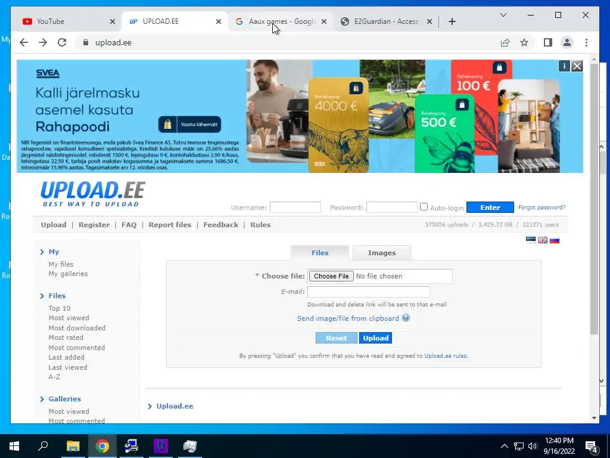The image size is (610, 458).
Task: Open the clipboard upload help icon
Action: tap(405, 318)
